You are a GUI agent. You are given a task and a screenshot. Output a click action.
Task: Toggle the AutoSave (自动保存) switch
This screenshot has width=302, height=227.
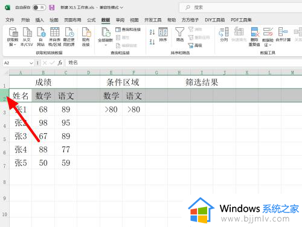(x=39, y=8)
